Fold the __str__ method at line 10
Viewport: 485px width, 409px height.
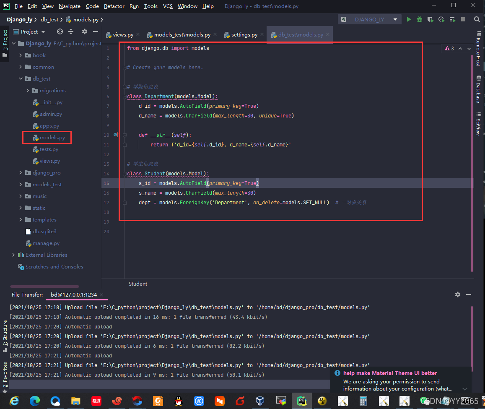point(124,135)
